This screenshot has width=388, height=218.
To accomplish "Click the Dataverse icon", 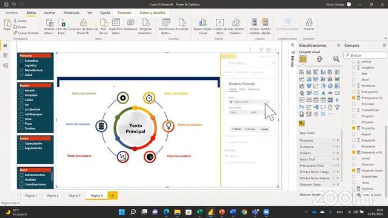I will [x=130, y=23].
